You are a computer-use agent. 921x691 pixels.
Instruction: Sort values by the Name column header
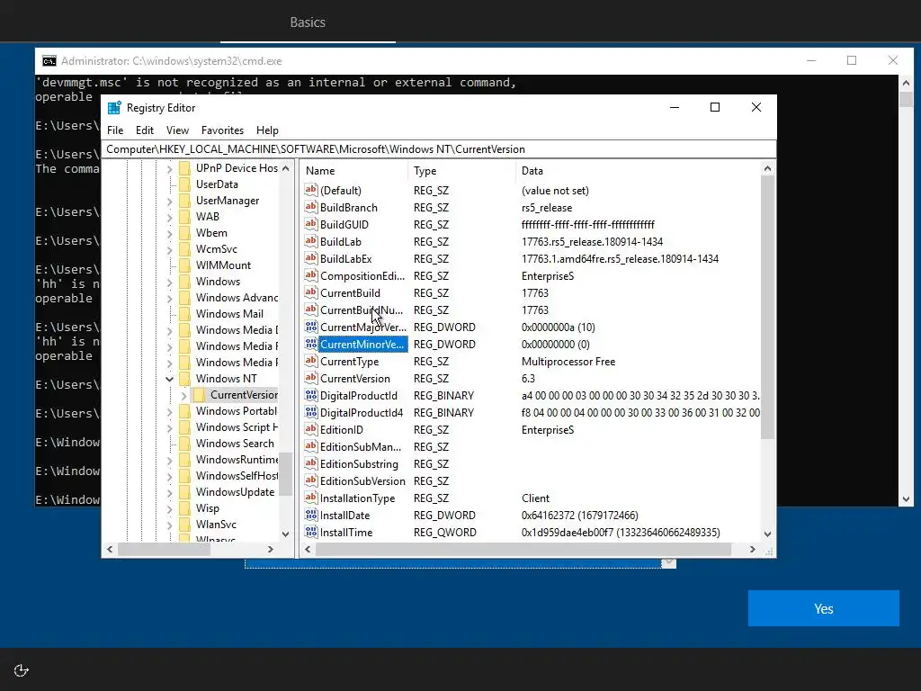point(354,171)
